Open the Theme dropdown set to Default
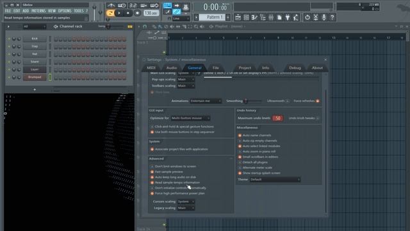The image size is (410, 231). coord(275,180)
